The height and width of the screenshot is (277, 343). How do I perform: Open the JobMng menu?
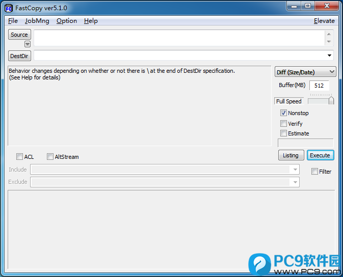click(x=37, y=21)
